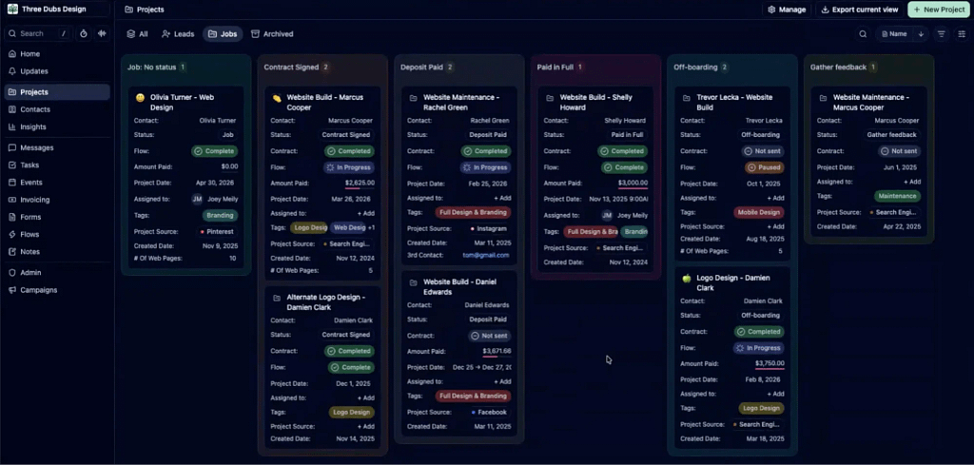
Task: Open the view settings sliders icon
Action: tap(961, 34)
